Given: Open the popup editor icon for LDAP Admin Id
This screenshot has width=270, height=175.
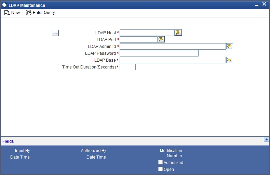Looking at the screenshot, I should [x=229, y=46].
